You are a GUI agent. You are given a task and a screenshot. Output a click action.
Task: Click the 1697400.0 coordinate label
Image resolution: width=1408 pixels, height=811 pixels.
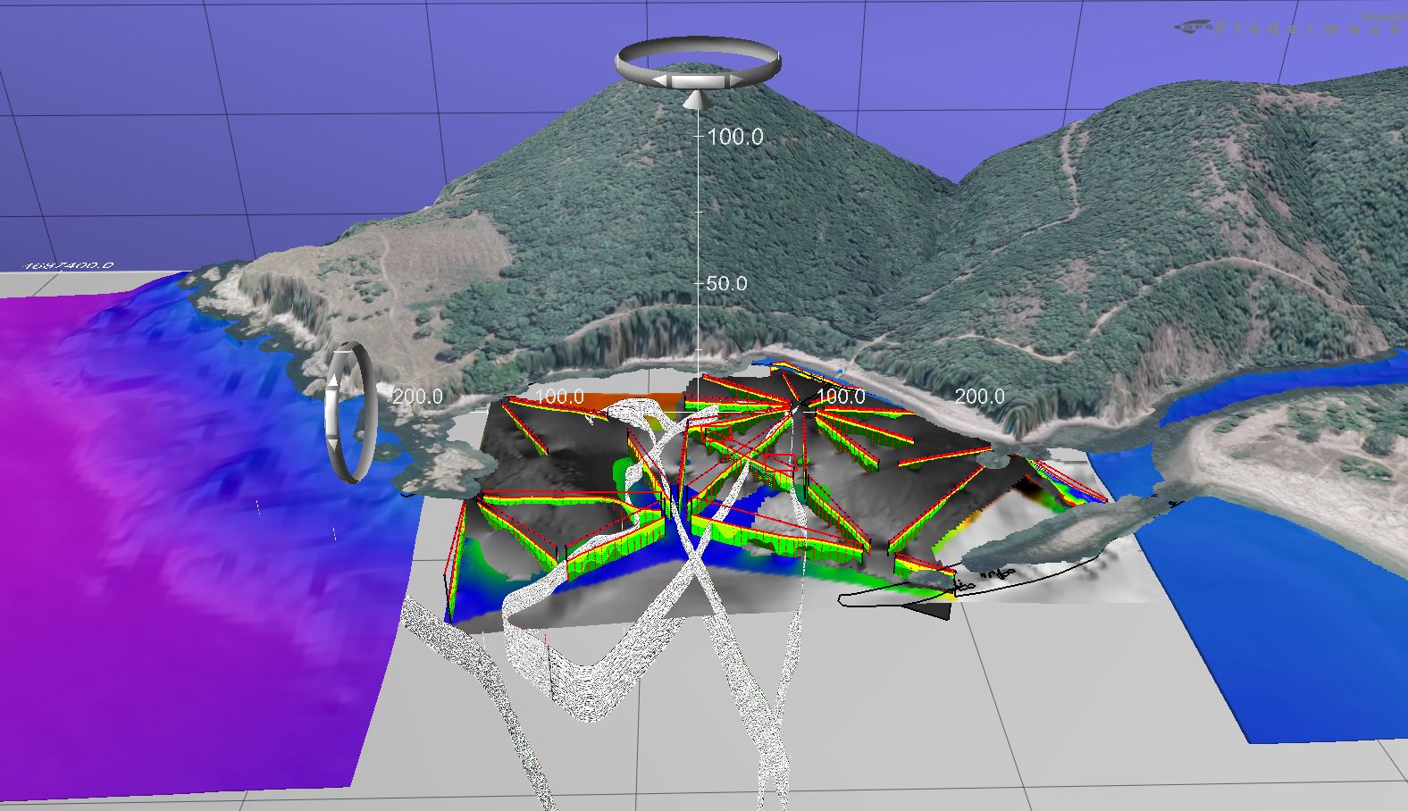pyautogui.click(x=70, y=265)
